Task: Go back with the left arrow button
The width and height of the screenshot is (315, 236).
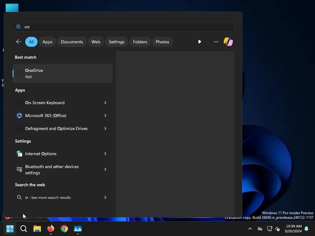Action: (x=19, y=42)
